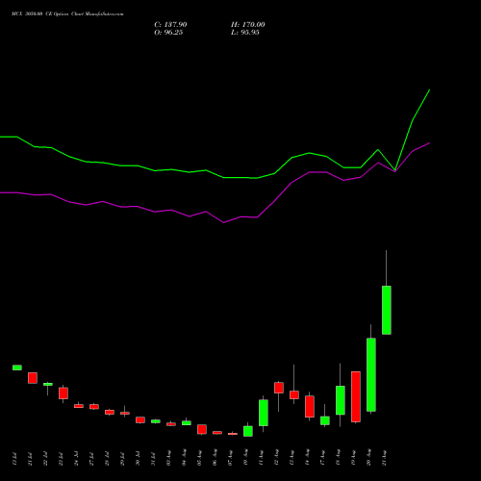The image size is (481, 481).
Task: Click the 30 Jul date label
Action: [x=139, y=459]
